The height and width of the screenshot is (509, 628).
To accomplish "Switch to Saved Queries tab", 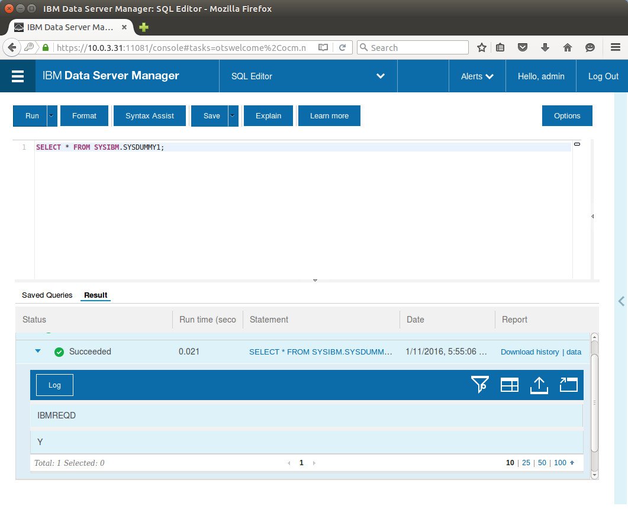I will pyautogui.click(x=47, y=295).
